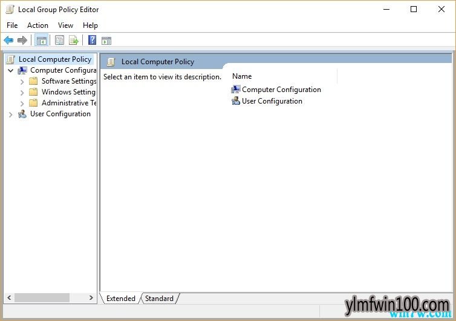The height and width of the screenshot is (321, 456).
Task: Click the scroll icon in right pane header
Action: tap(111, 62)
